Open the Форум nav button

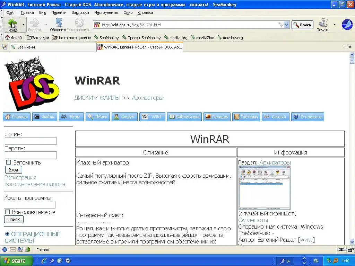[124, 117]
